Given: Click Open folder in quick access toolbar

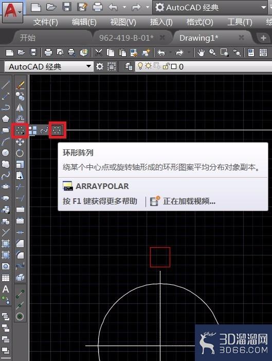Looking at the screenshot, I should (x=51, y=7).
